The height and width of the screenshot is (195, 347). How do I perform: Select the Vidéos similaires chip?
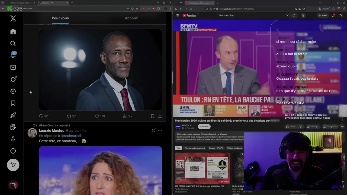[x=234, y=148]
